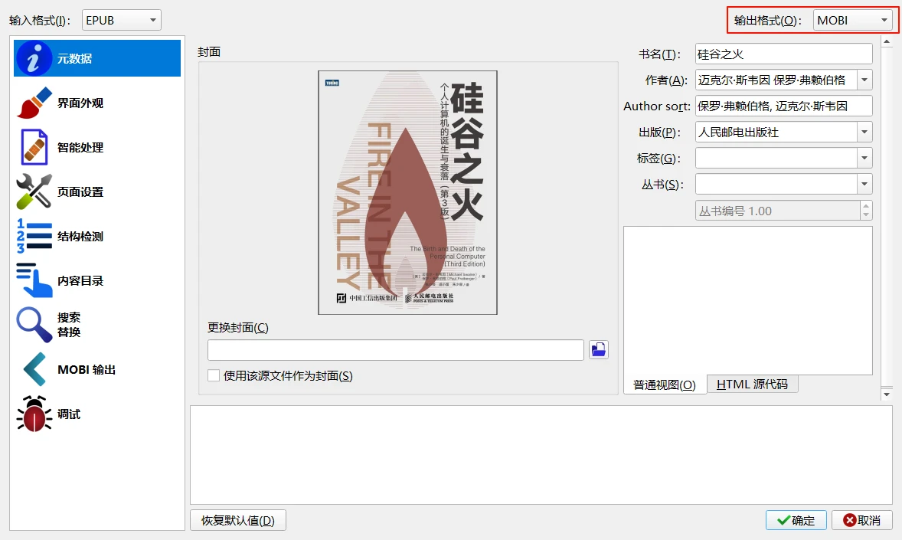This screenshot has height=540, width=902.
Task: Expand 出版 publisher dropdown arrow
Action: pos(864,132)
